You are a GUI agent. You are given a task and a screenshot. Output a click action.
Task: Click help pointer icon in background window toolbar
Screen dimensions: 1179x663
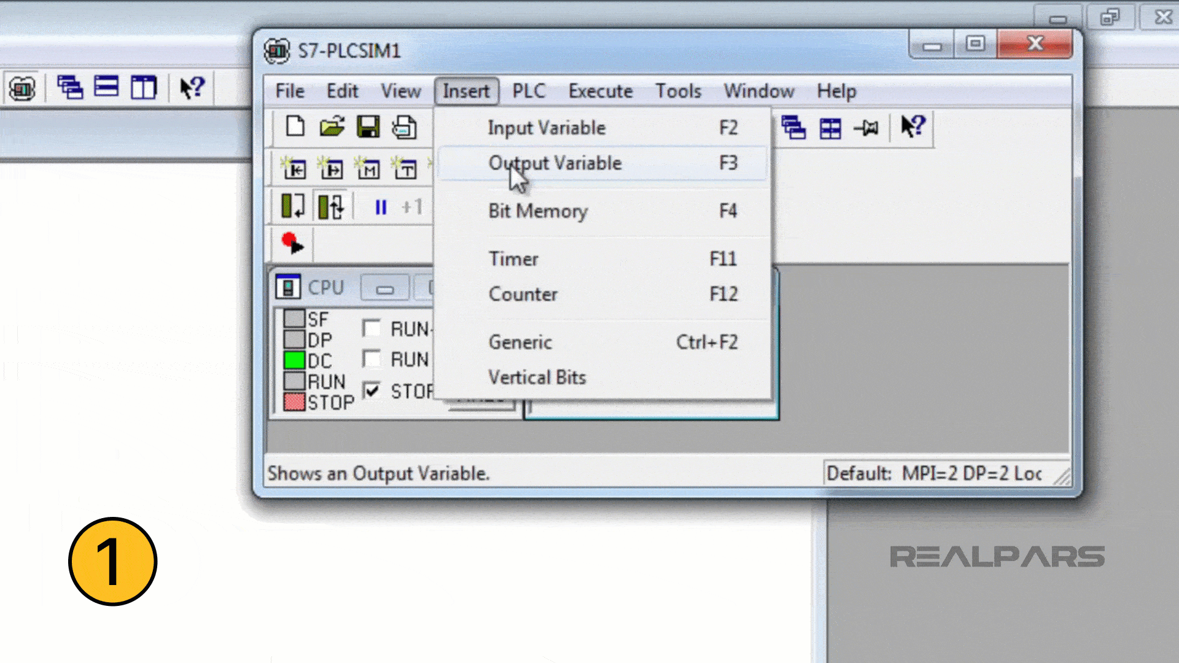(192, 87)
